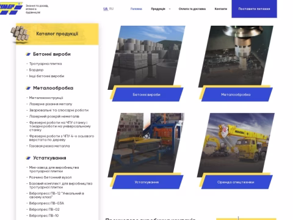Open Металообробка catalog category
This screenshot has width=293, height=220.
(53, 88)
